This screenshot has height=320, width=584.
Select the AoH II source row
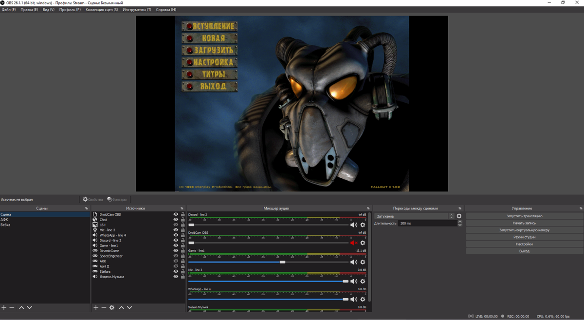coord(139,266)
